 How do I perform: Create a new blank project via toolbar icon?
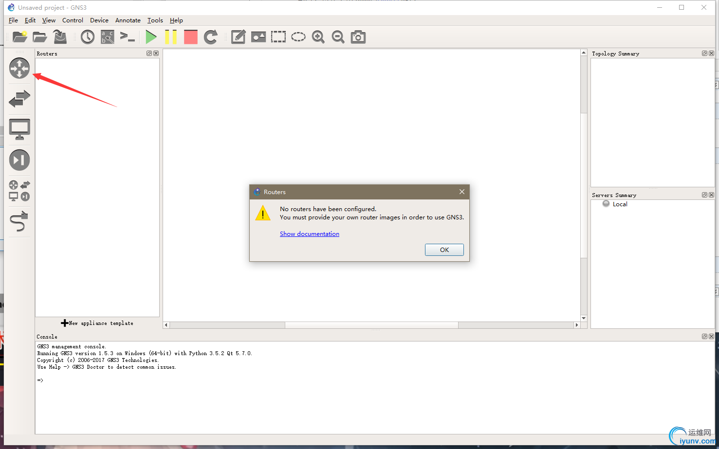[x=20, y=37]
